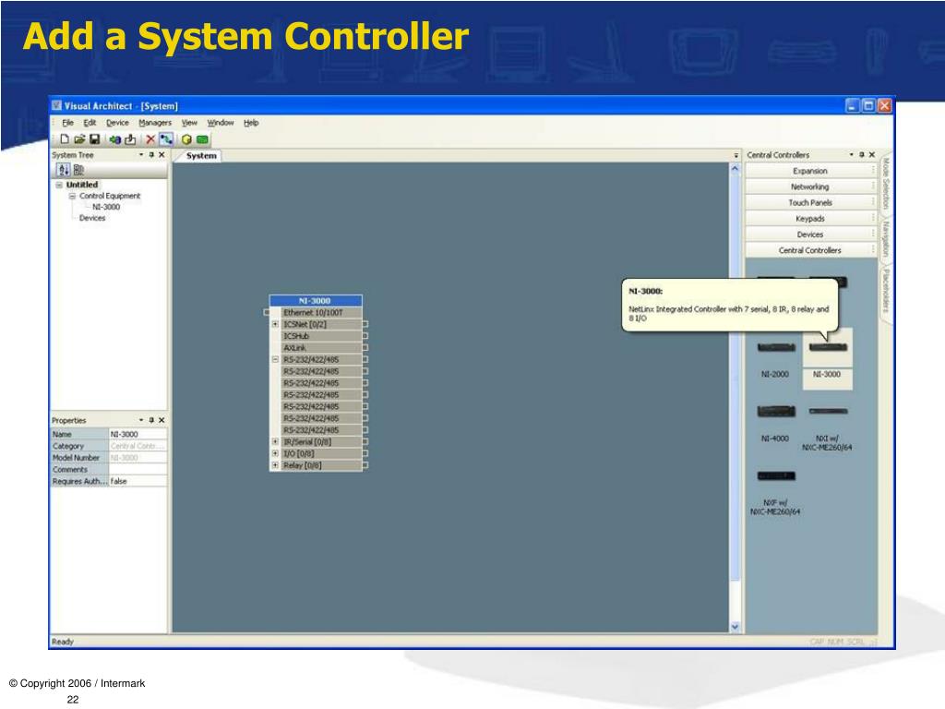Click the New document toolbar icon

pyautogui.click(x=65, y=139)
